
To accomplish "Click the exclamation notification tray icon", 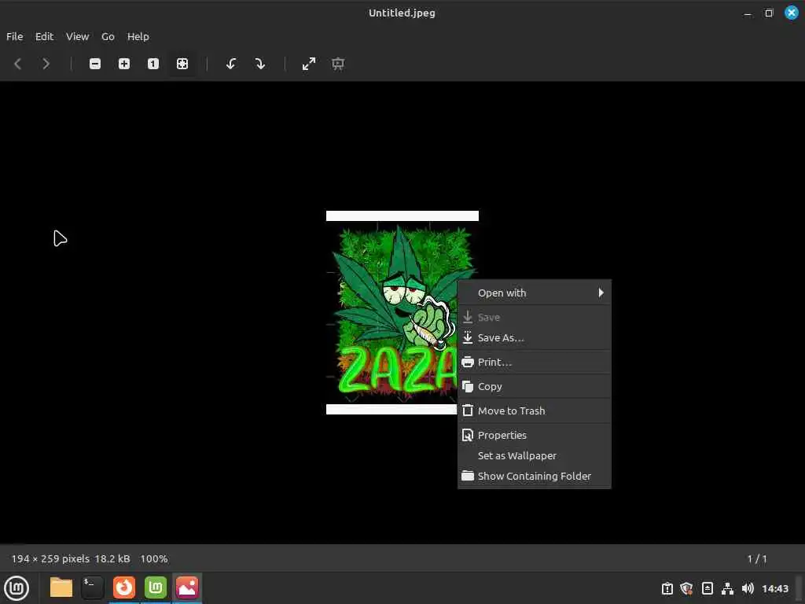I will pyautogui.click(x=667, y=588).
